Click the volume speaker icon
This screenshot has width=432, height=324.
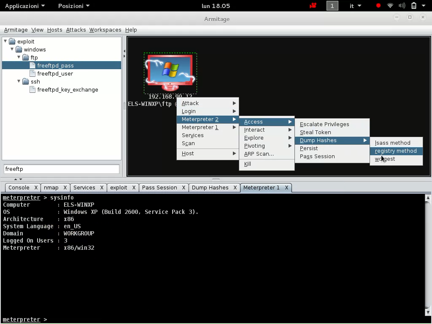coord(402,6)
